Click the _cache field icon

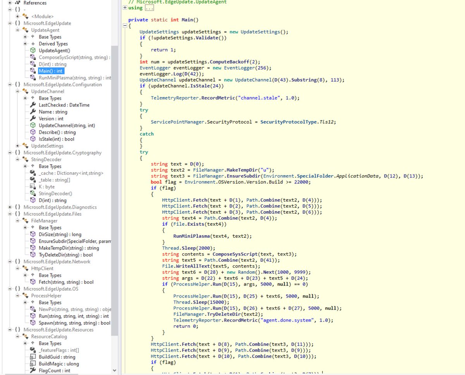33,173
